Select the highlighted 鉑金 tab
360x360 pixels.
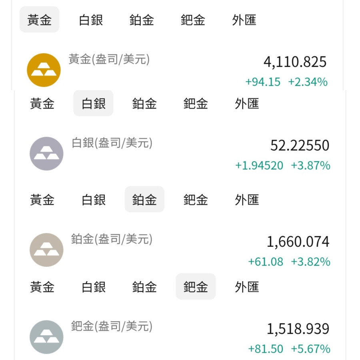coord(144,199)
